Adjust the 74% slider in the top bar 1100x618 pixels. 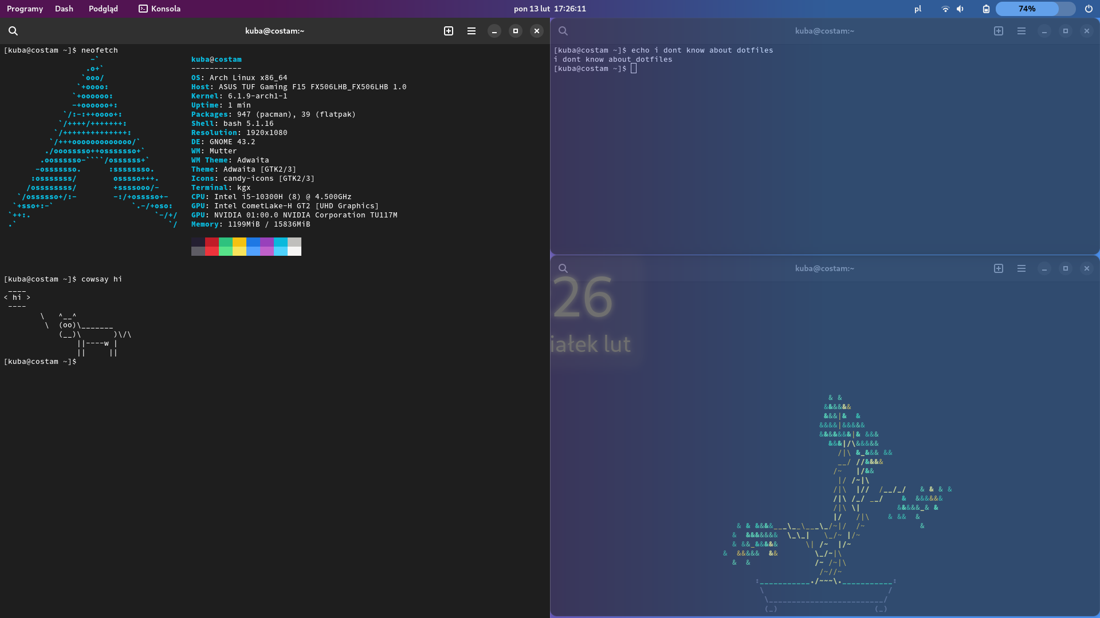pos(1028,9)
